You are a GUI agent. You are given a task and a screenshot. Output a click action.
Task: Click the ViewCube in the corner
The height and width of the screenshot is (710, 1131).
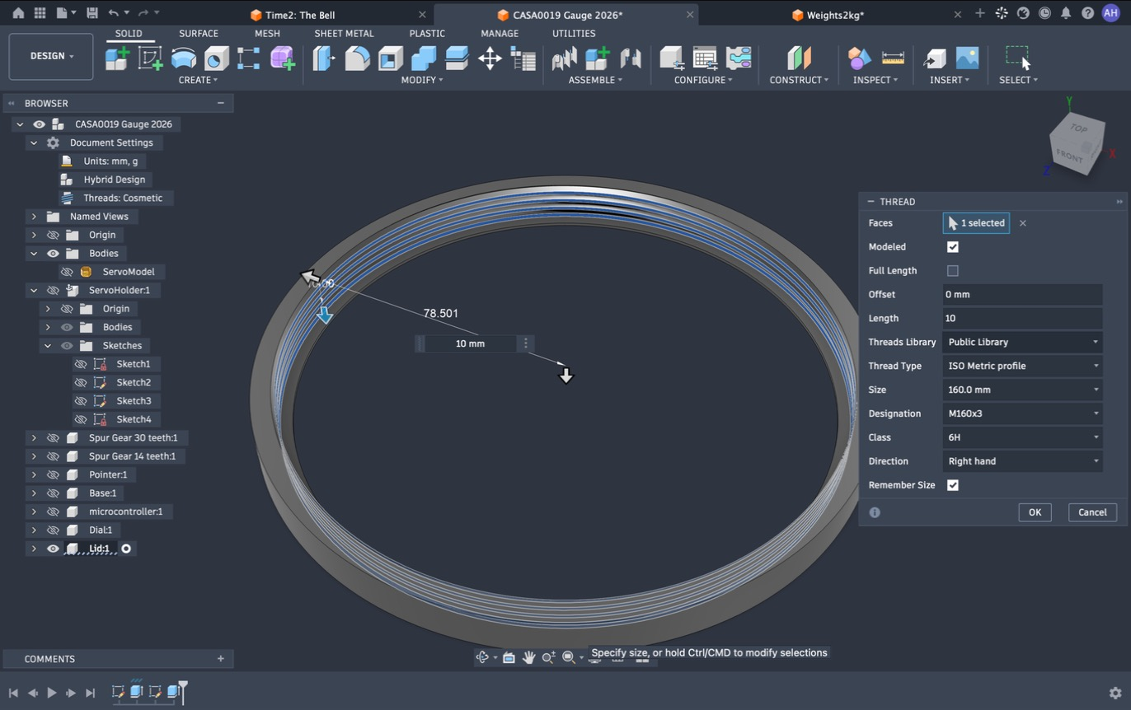coord(1077,145)
